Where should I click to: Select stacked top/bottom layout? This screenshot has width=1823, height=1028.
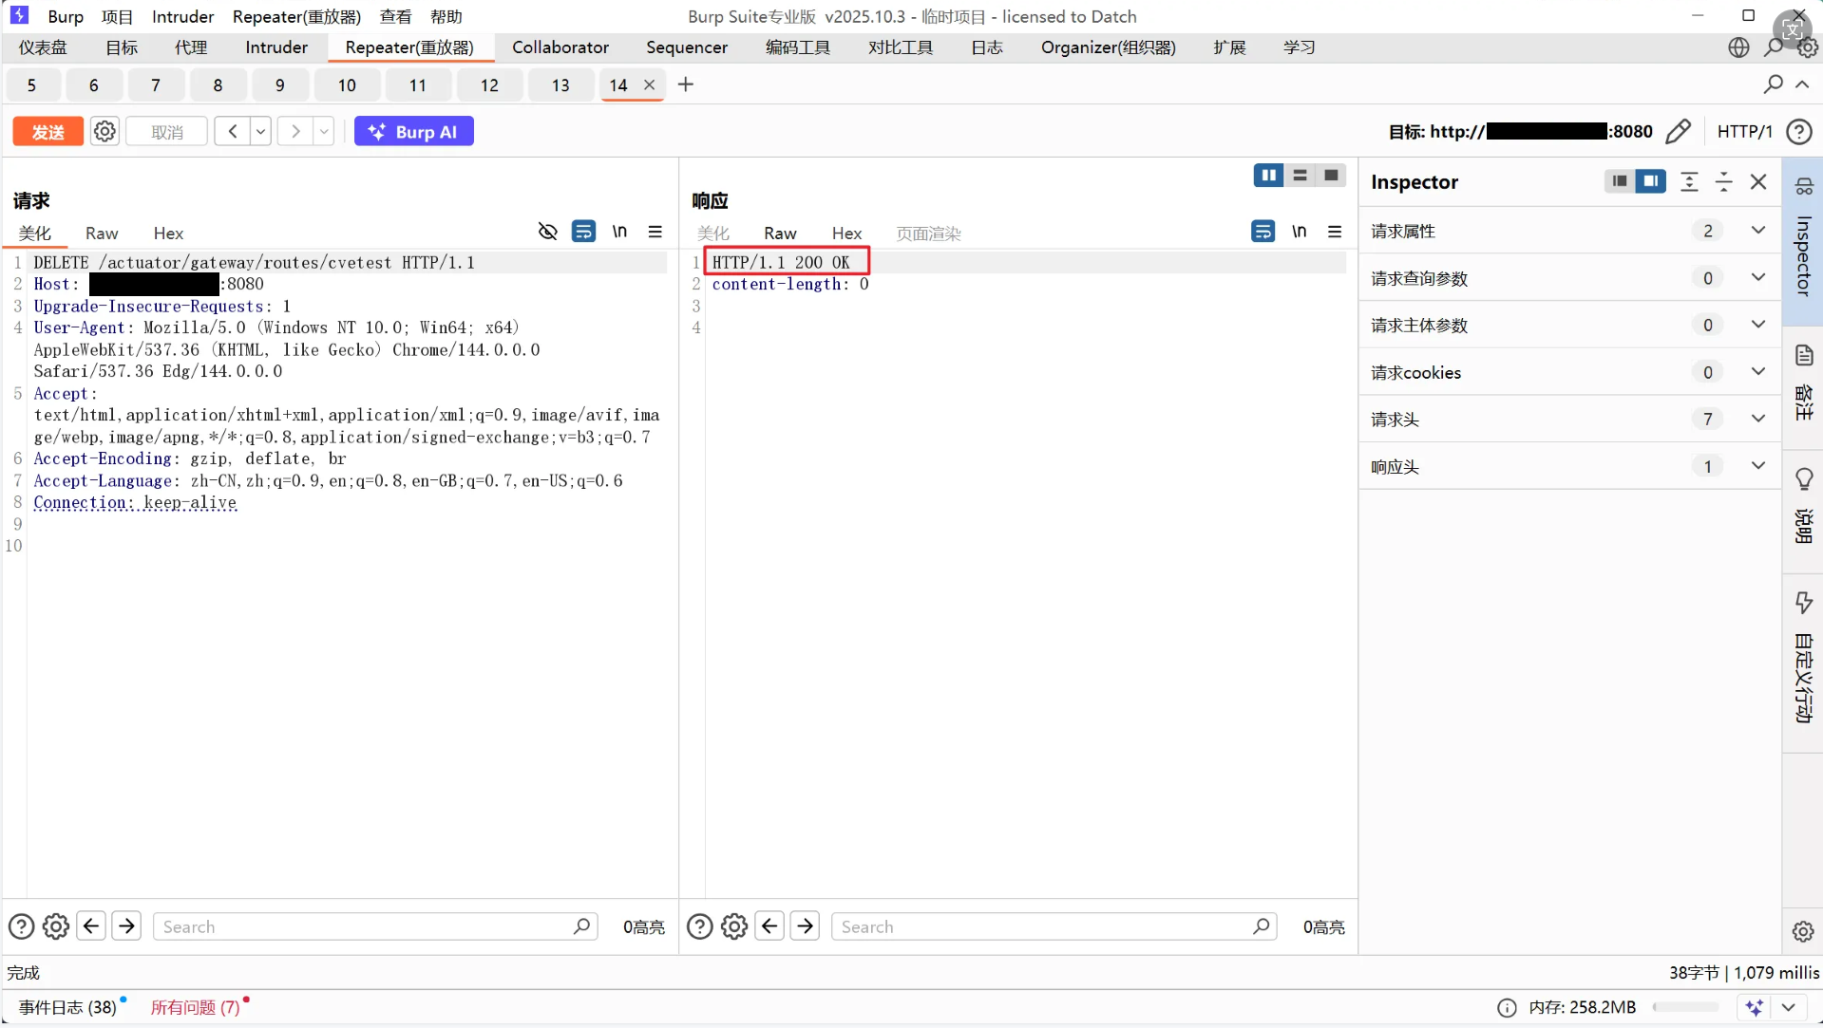tap(1300, 176)
